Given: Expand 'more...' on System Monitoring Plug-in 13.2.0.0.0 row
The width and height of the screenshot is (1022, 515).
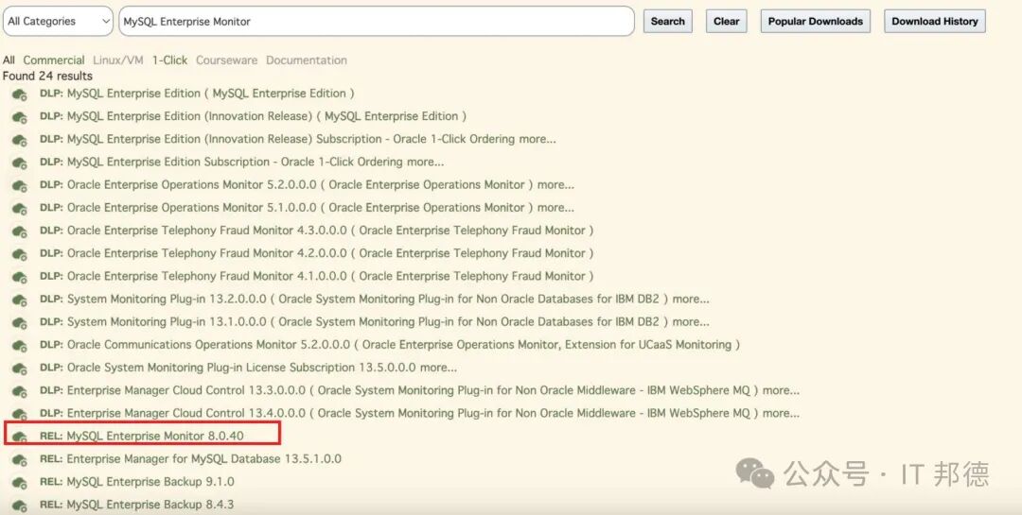Looking at the screenshot, I should (x=691, y=299).
